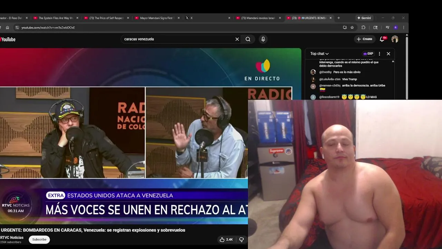Start voice search with microphone icon

(x=263, y=39)
